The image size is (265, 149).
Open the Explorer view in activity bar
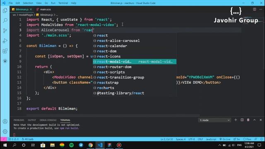(5, 10)
